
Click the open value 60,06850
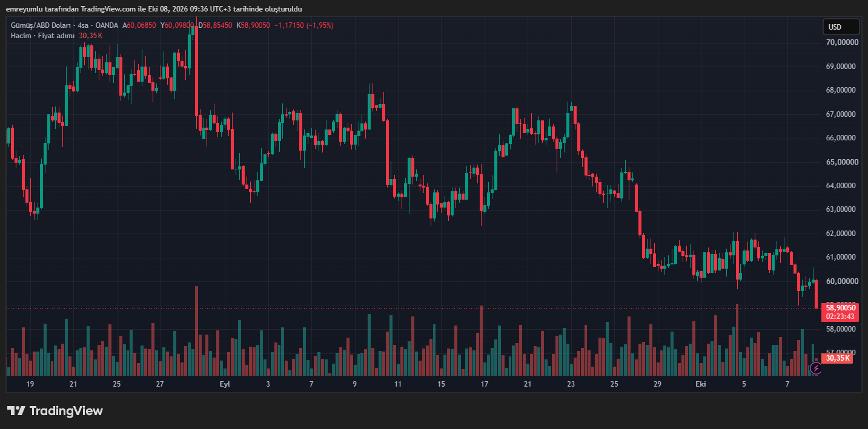pyautogui.click(x=141, y=25)
